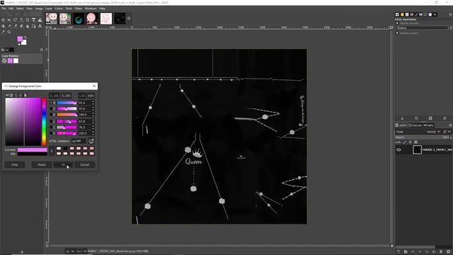Toggle the HSV color model button

[91, 96]
